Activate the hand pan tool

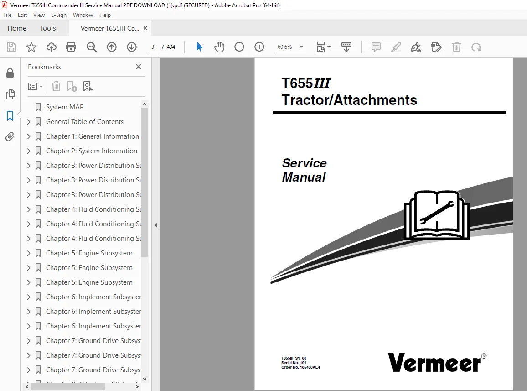pyautogui.click(x=219, y=47)
